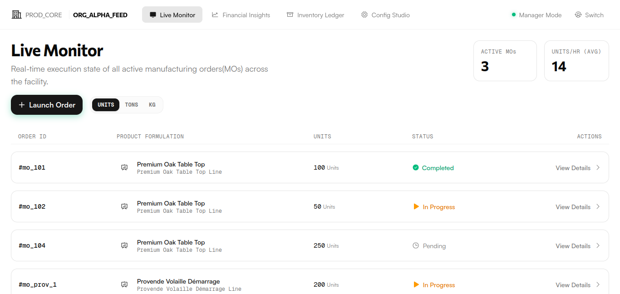The image size is (620, 294).
Task: Click the Provende Volaille Démarrage product name
Action: pyautogui.click(x=178, y=281)
